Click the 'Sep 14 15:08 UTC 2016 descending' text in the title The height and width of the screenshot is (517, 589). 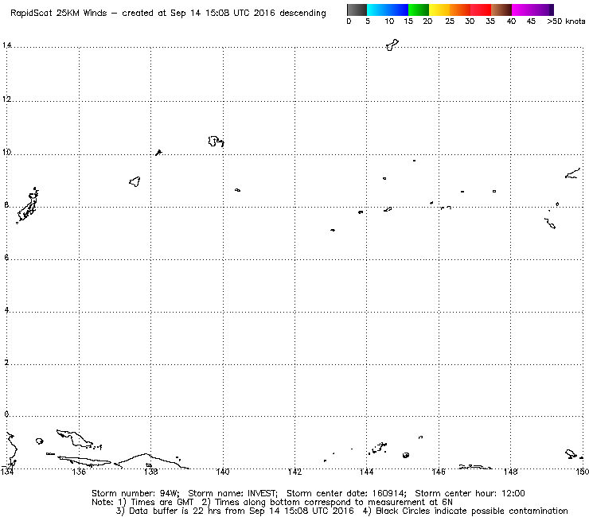(248, 14)
